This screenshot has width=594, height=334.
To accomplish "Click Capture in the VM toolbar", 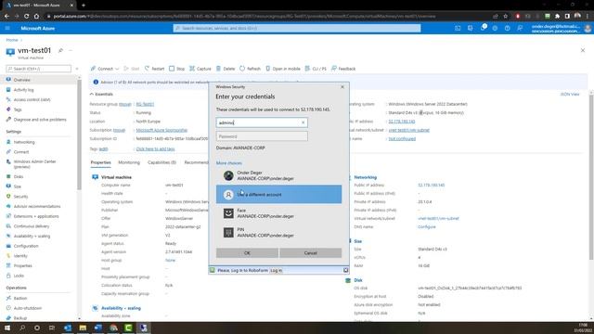I will (x=200, y=69).
